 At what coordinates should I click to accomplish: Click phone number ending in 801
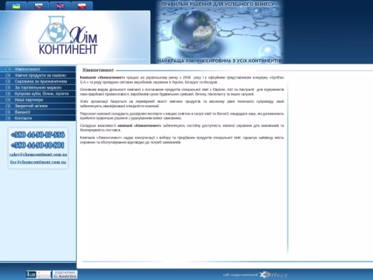[37, 145]
